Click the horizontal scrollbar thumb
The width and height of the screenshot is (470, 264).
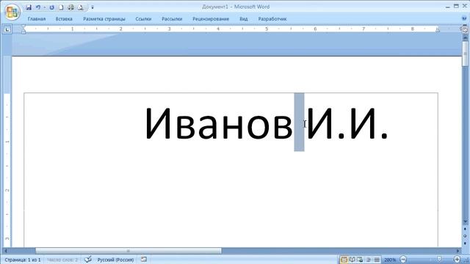coord(129,251)
